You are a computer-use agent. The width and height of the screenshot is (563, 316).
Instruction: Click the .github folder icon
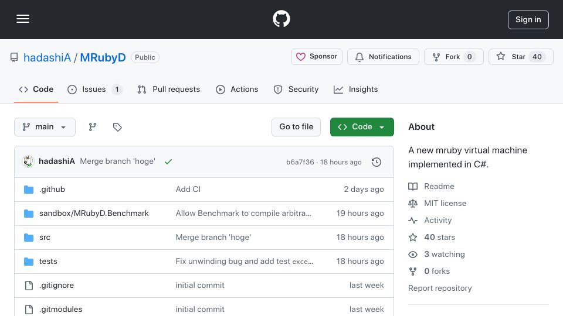coord(29,189)
